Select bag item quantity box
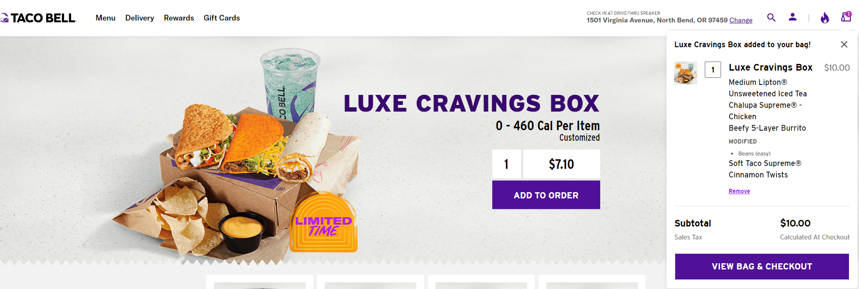The width and height of the screenshot is (859, 289). coord(713,70)
